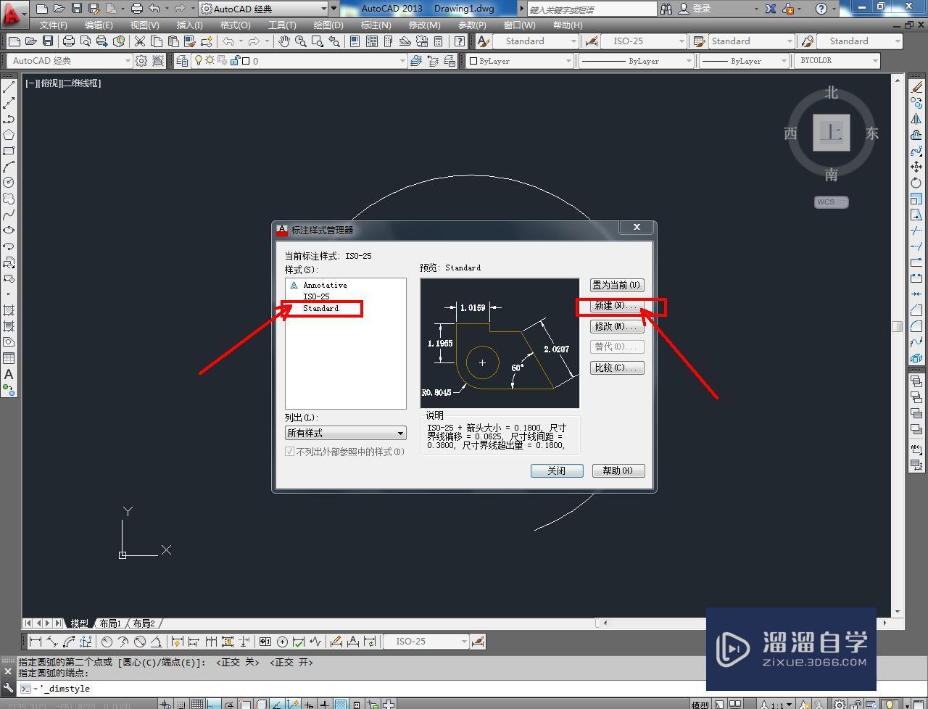
Task: Toggle don't list xref styles checkbox
Action: click(x=290, y=452)
